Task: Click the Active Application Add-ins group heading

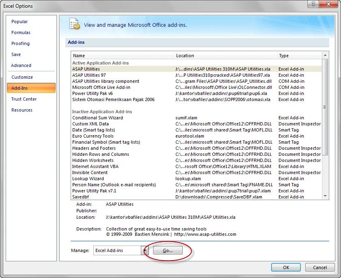Action: 101,63
